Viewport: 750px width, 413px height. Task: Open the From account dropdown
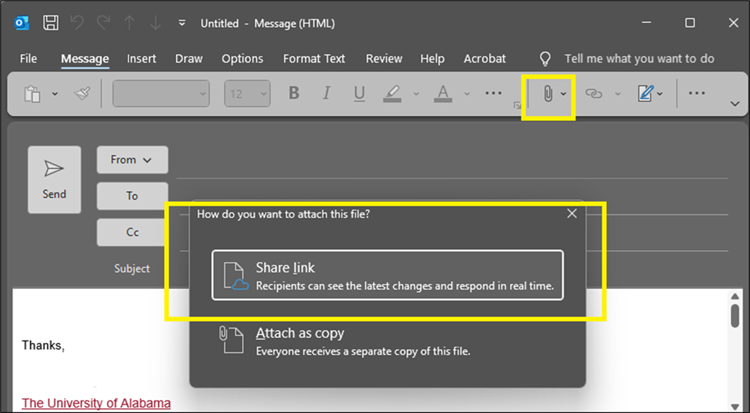132,160
